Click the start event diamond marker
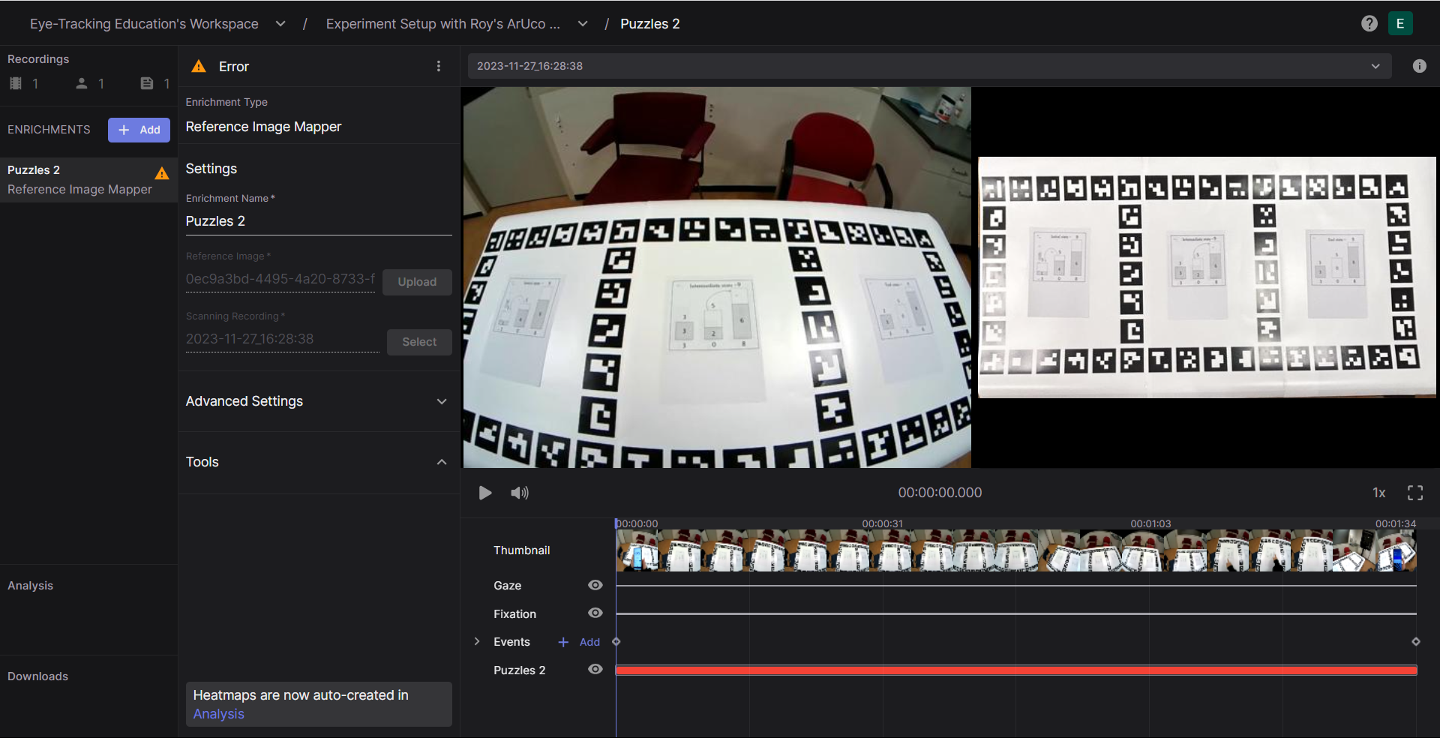The image size is (1440, 738). pos(616,642)
